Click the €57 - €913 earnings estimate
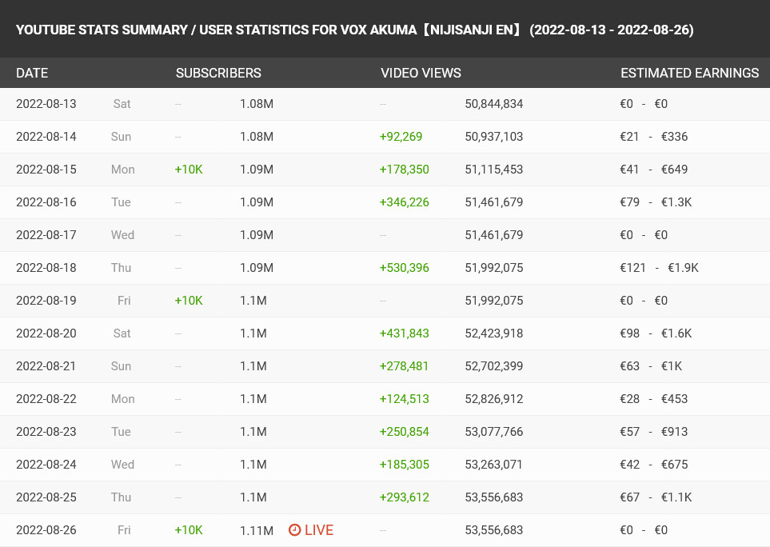 point(653,432)
